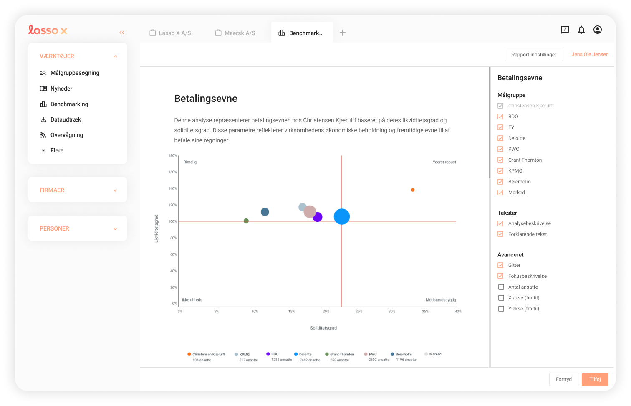
Task: Open Overvågning via the feed icon
Action: tap(43, 135)
